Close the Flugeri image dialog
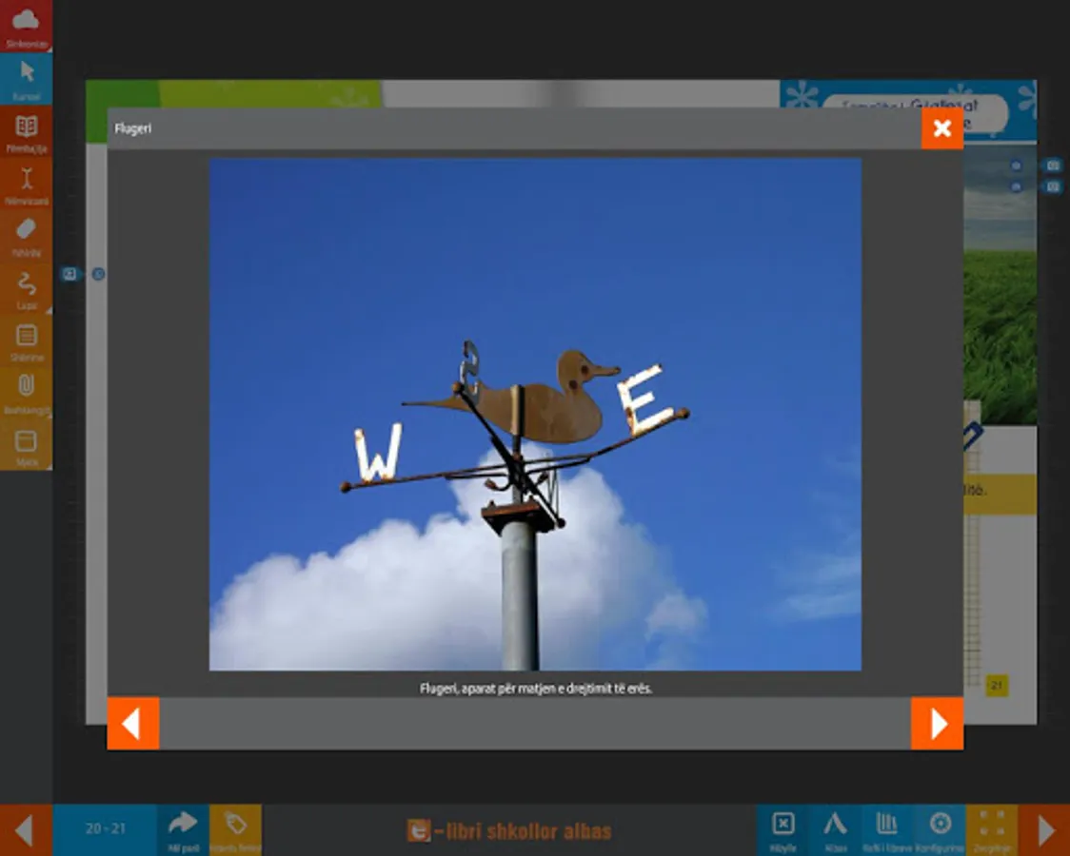 [941, 128]
